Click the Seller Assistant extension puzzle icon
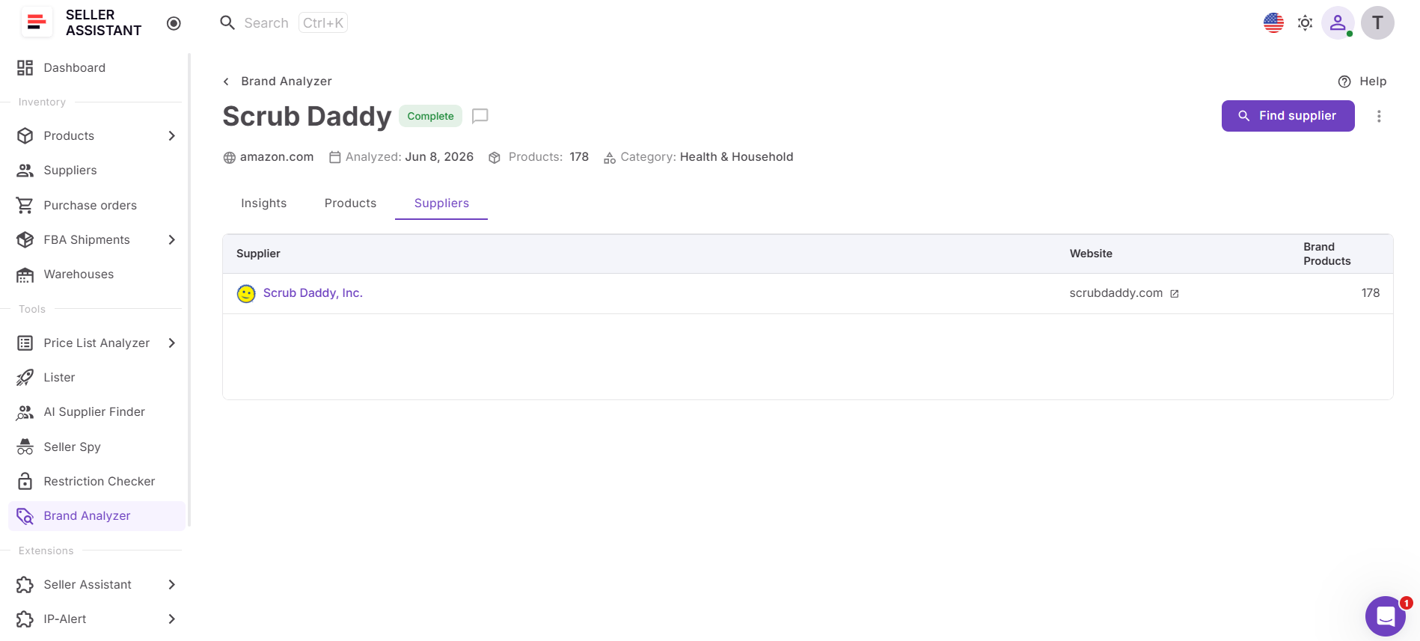Screen dimensions: 1420x641 (25, 585)
